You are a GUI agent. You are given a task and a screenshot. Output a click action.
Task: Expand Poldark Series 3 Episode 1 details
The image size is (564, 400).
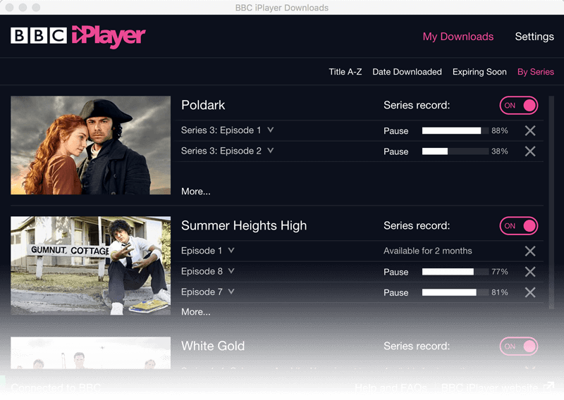click(x=271, y=130)
